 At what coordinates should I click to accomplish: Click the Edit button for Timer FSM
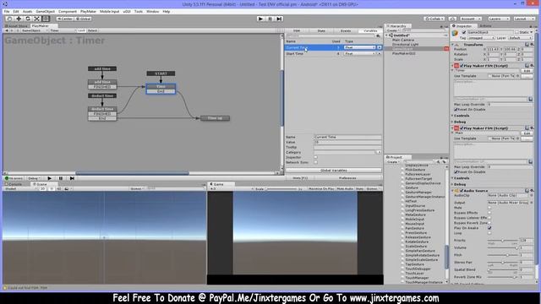click(x=527, y=71)
